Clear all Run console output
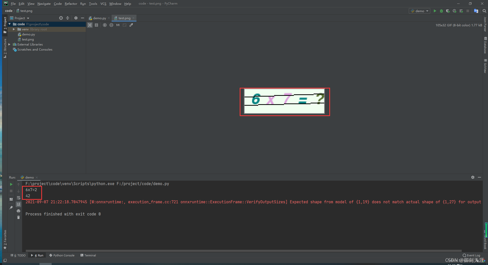Viewport: 488px width, 265px height. tap(18, 217)
